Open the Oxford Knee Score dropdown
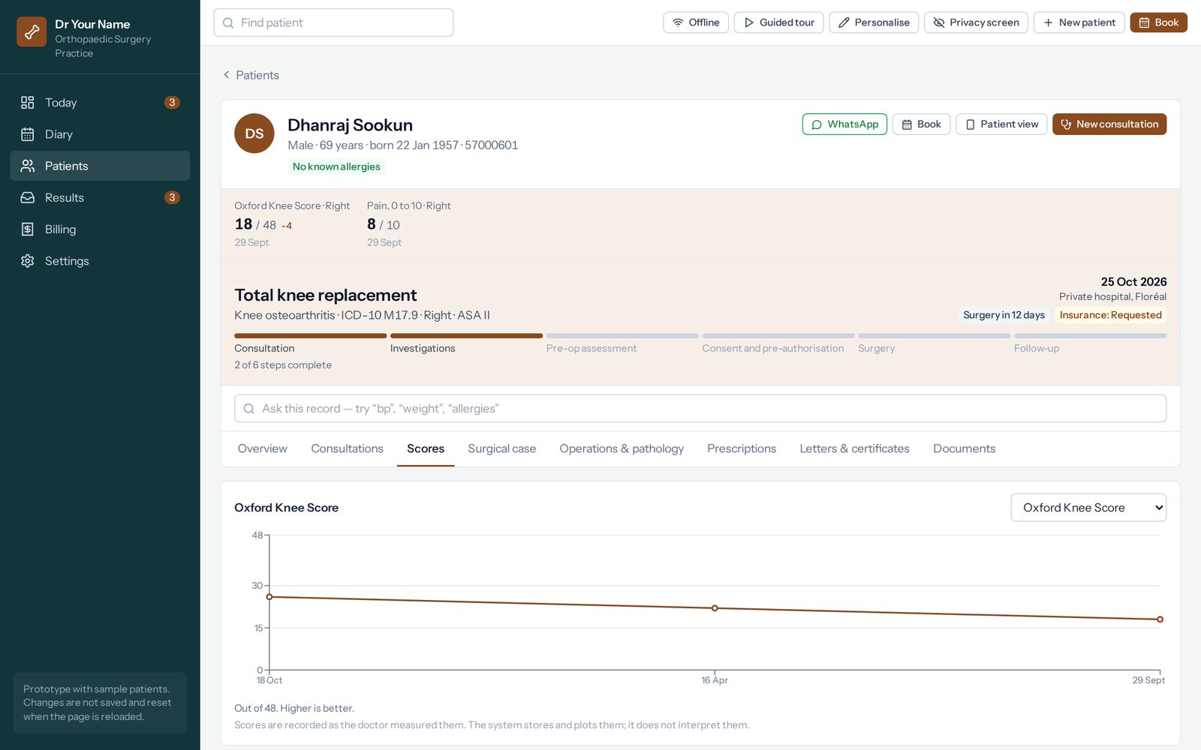 point(1088,508)
